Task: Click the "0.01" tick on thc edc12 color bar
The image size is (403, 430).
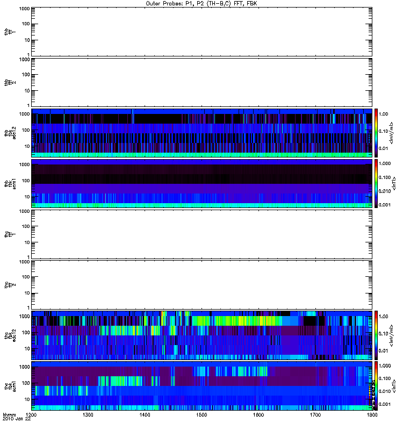Action: 383,351
